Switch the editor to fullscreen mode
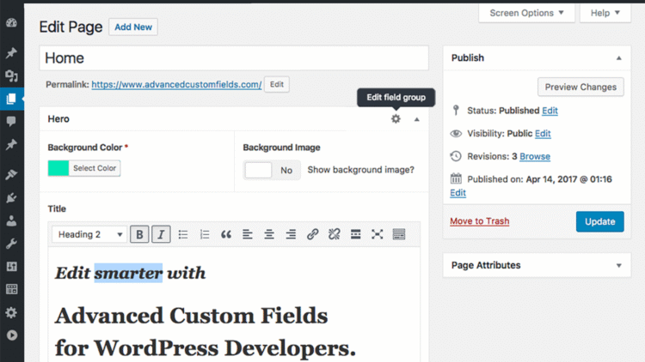Image resolution: width=645 pixels, height=362 pixels. click(378, 234)
